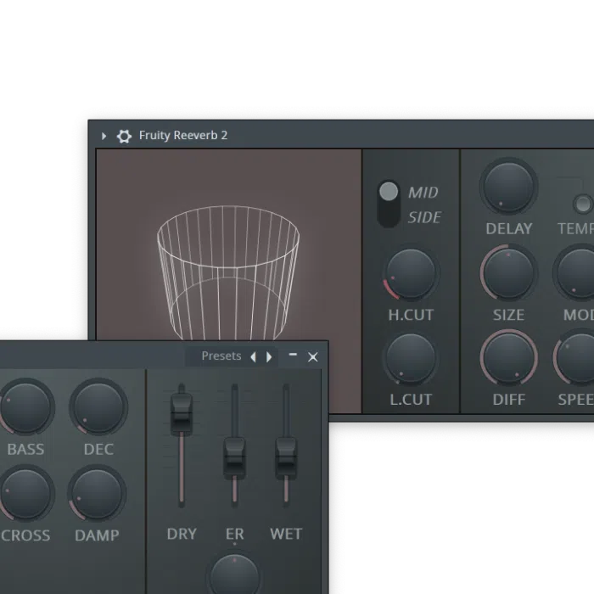The image size is (594, 594).
Task: Click the Fruity Reeverb 2 title text
Action: coord(183,135)
